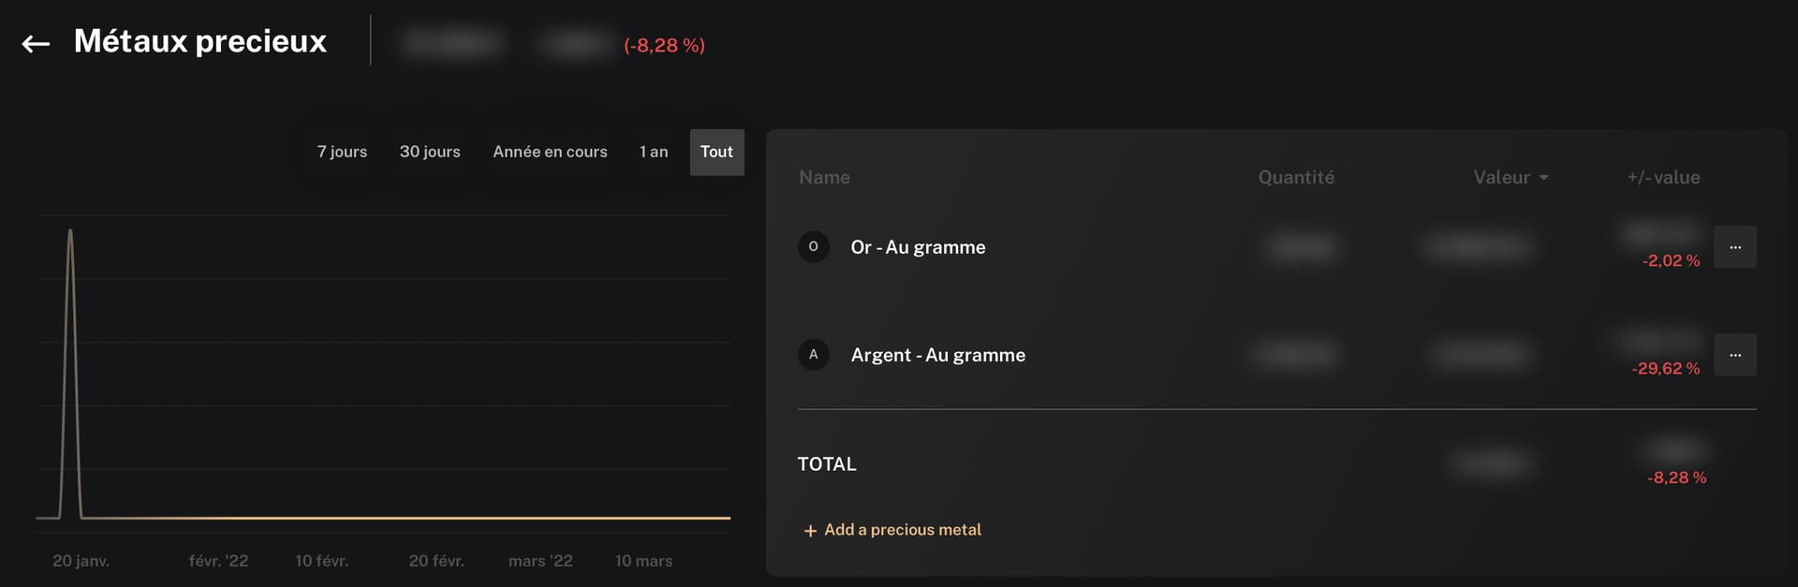Switch chart to 1 an range
1798x587 pixels.
[654, 152]
